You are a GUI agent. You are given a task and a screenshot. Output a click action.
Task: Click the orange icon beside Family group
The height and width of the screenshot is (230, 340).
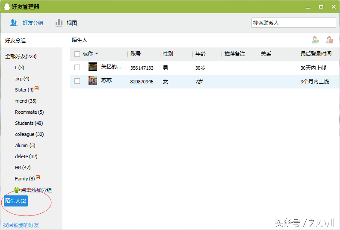coord(38,178)
